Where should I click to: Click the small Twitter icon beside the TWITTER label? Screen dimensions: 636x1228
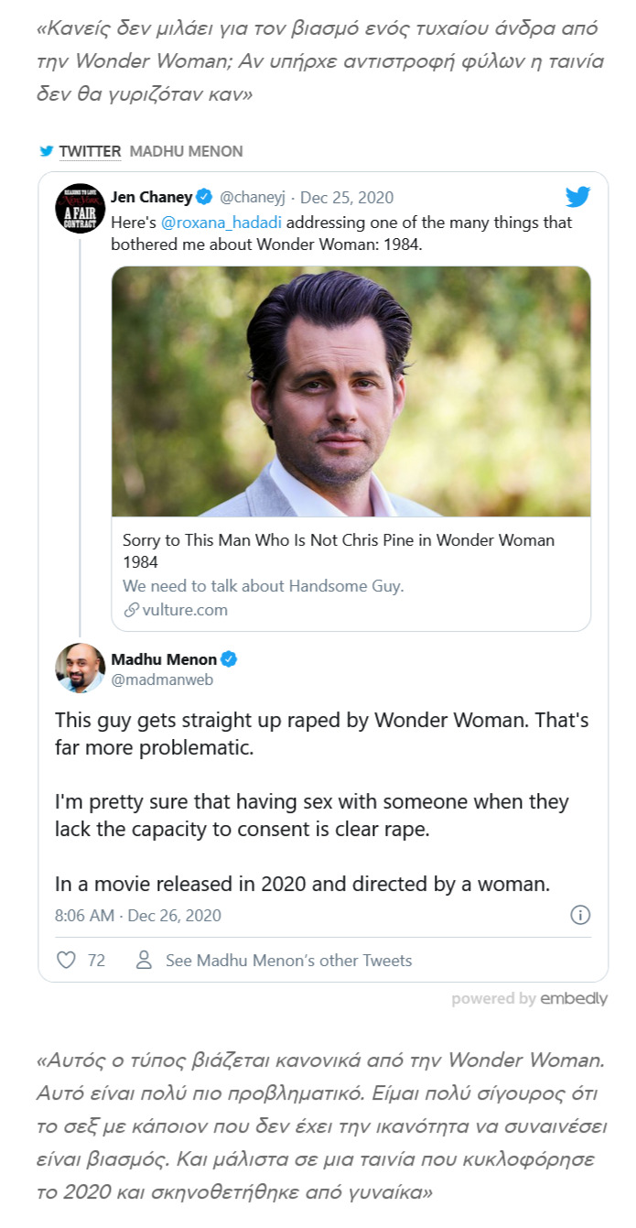pos(47,151)
